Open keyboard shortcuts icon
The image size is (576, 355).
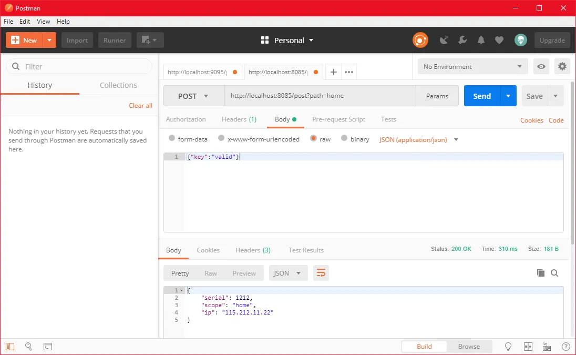547,347
